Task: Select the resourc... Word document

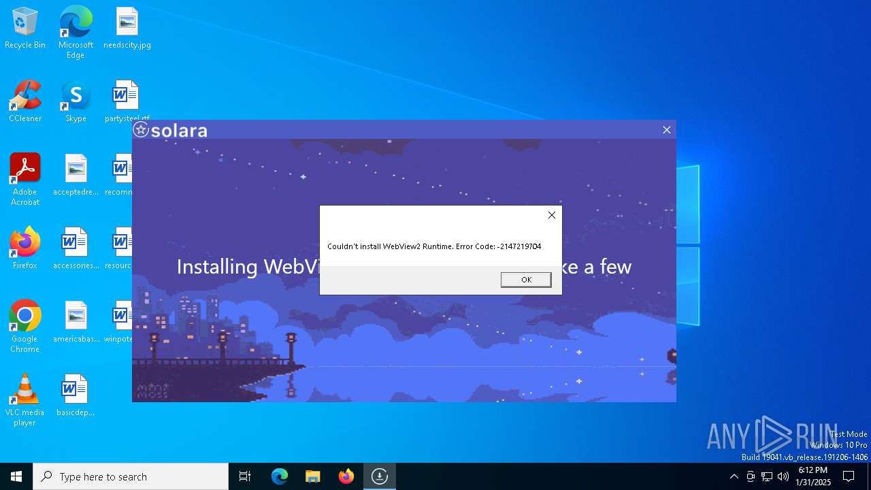Action: pyautogui.click(x=119, y=249)
